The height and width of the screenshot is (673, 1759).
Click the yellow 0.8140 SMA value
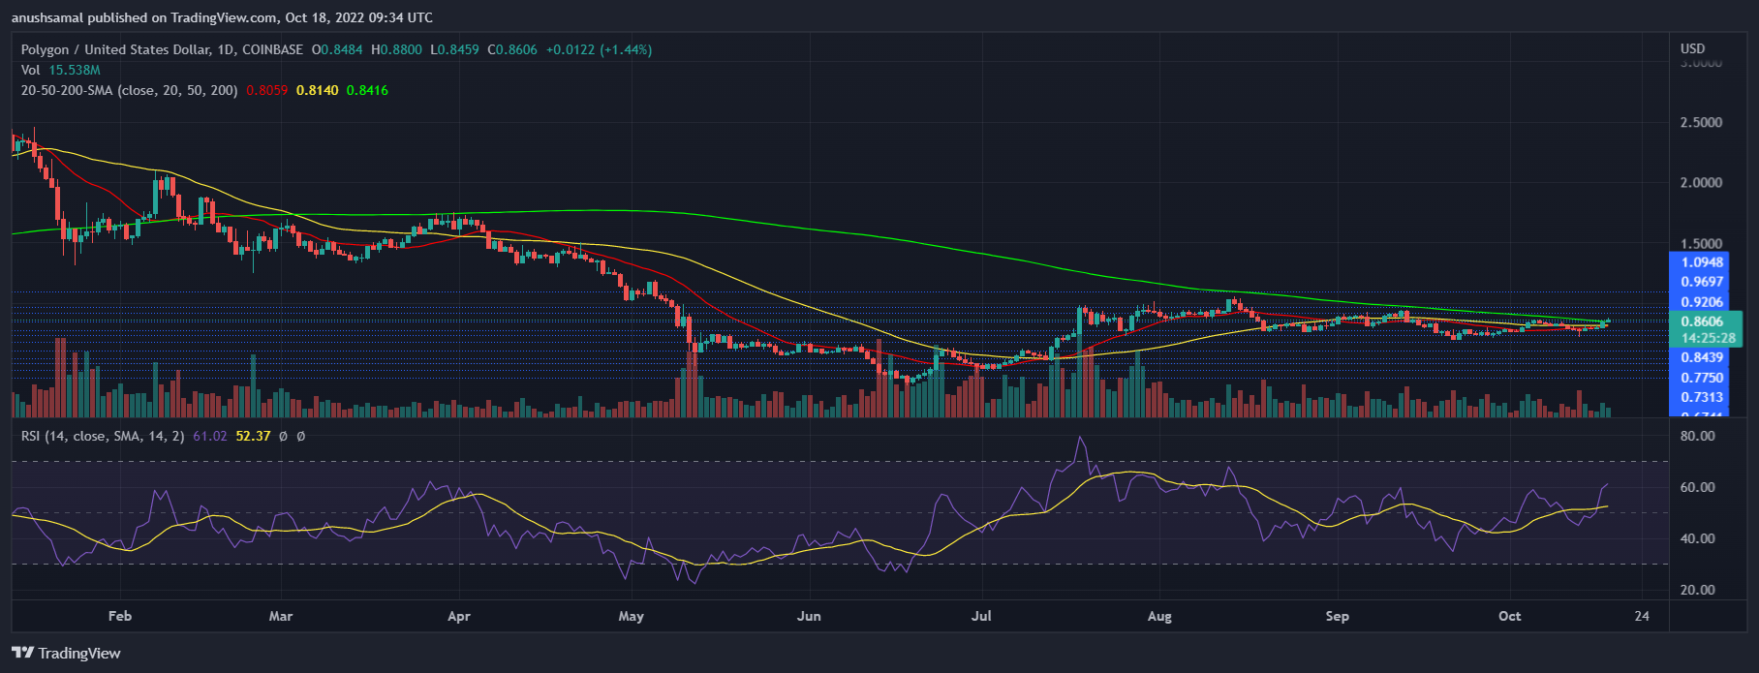pos(317,90)
